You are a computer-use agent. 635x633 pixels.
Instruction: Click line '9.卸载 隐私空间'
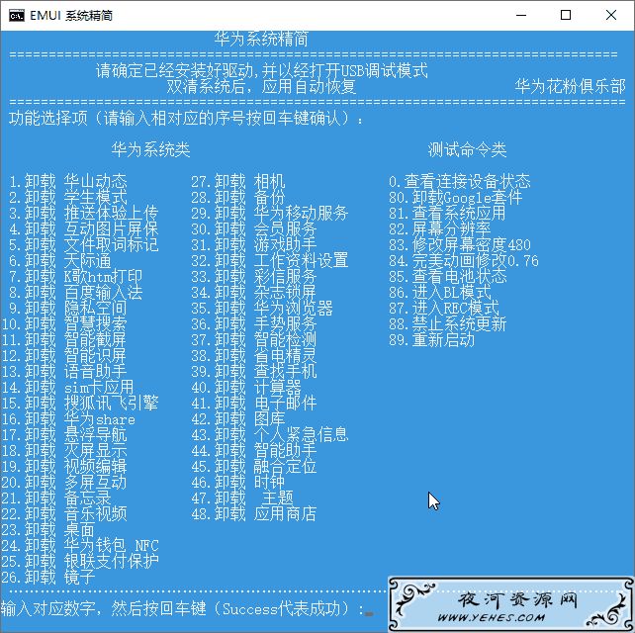pyautogui.click(x=68, y=308)
